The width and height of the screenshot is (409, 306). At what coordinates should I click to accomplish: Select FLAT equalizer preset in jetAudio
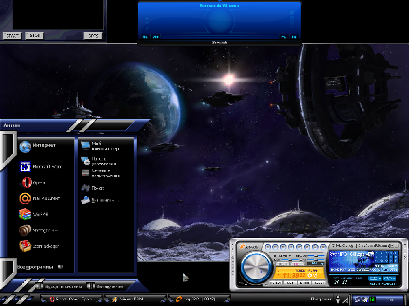[x=385, y=270]
